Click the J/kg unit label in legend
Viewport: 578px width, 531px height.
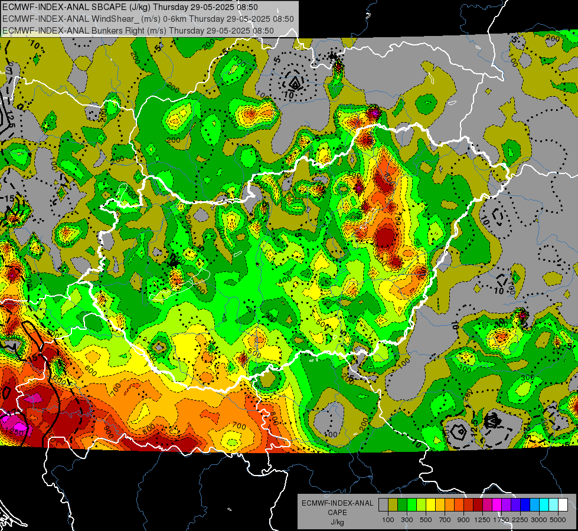pos(337,522)
